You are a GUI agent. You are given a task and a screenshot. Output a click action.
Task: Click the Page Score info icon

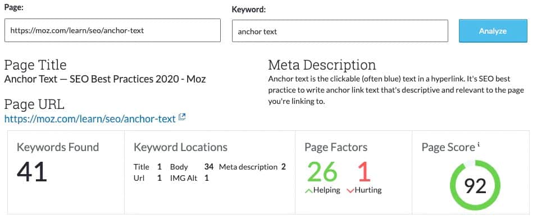tap(479, 144)
